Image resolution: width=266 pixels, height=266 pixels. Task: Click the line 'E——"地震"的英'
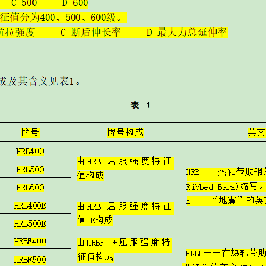pos(226,201)
